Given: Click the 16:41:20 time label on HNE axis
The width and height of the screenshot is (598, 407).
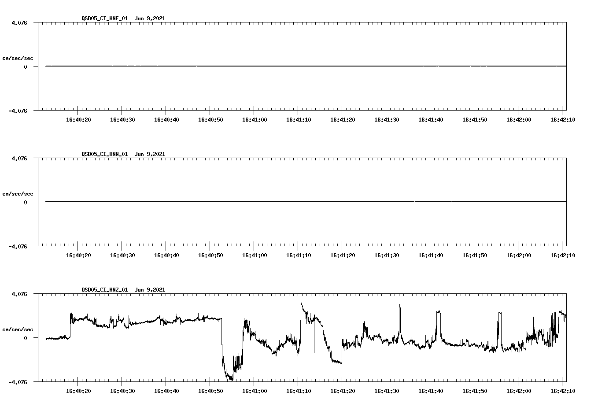Looking at the screenshot, I should coord(343,120).
